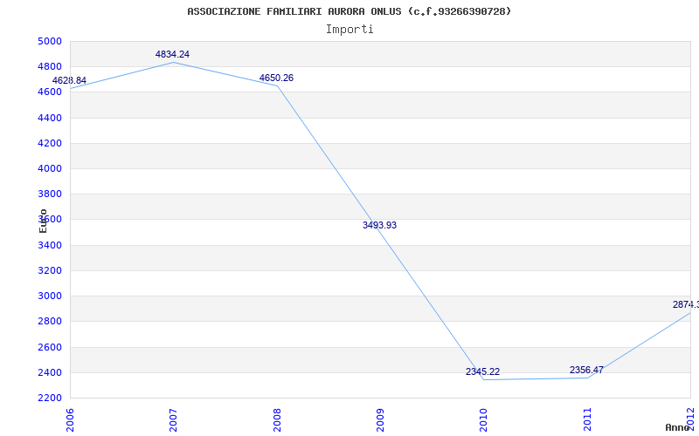Click the 4800 y-axis tick label
The image size is (699, 436).
click(50, 67)
